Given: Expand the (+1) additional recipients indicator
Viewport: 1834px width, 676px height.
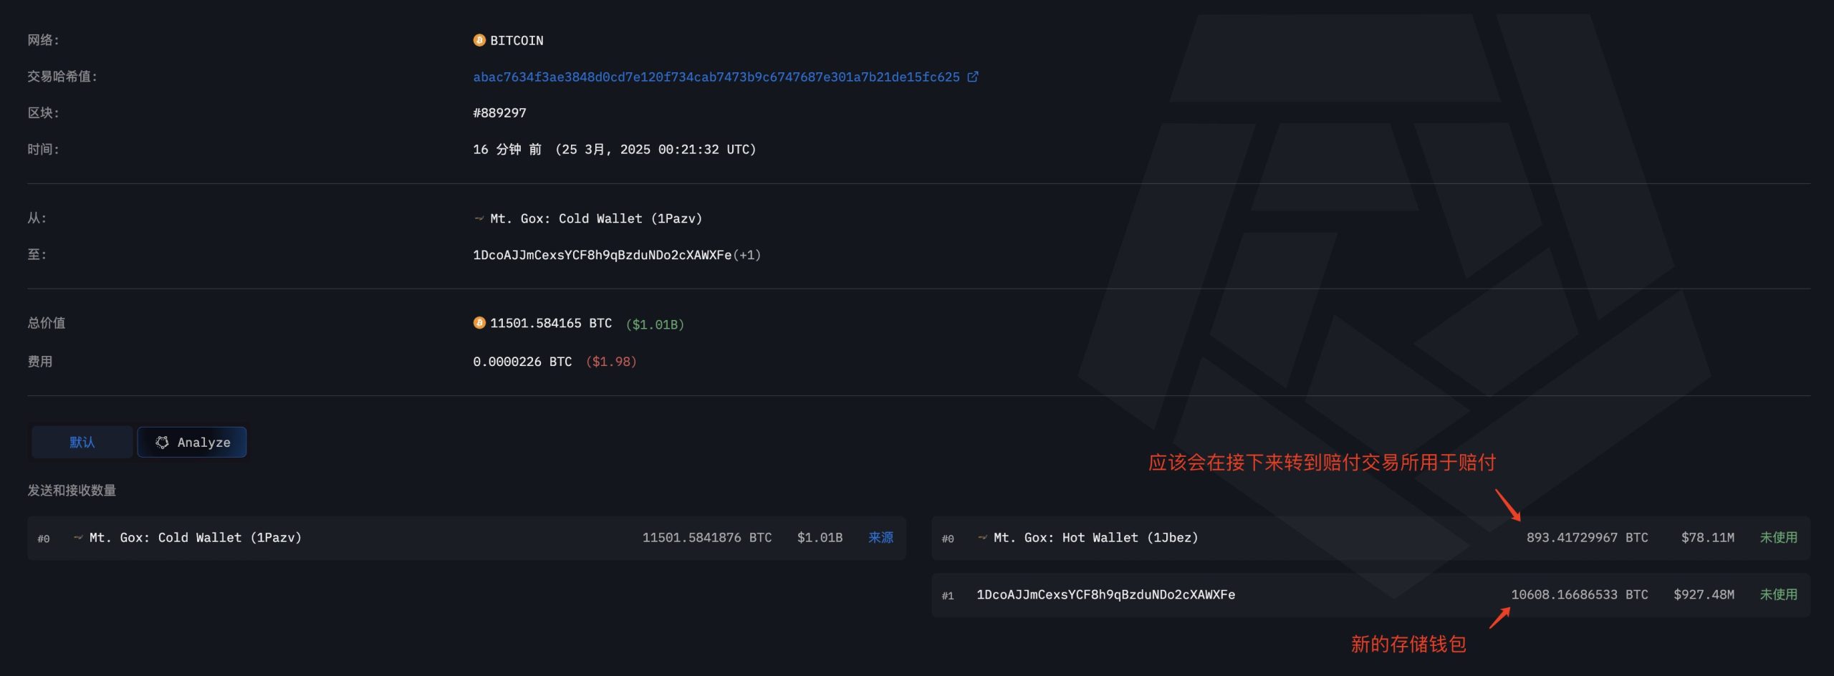Looking at the screenshot, I should click(x=746, y=255).
